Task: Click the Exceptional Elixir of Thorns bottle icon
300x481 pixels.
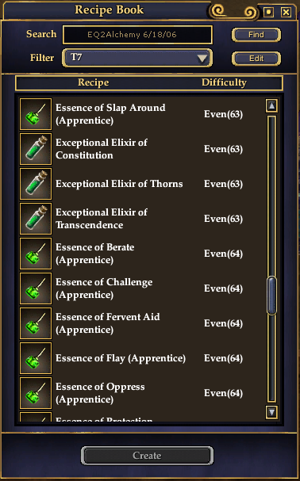Action: (36, 184)
